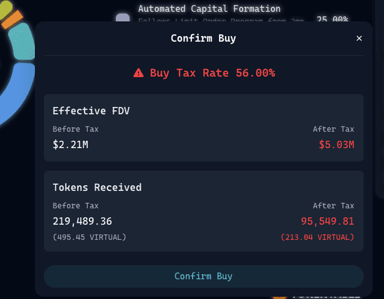Click the Buy Tax Rate 56.00% warning
Viewport: 384px width, 299px height.
(x=212, y=73)
